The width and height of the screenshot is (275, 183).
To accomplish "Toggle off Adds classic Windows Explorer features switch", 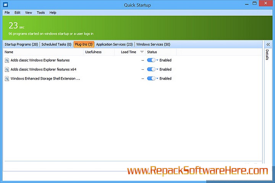I will (151, 60).
